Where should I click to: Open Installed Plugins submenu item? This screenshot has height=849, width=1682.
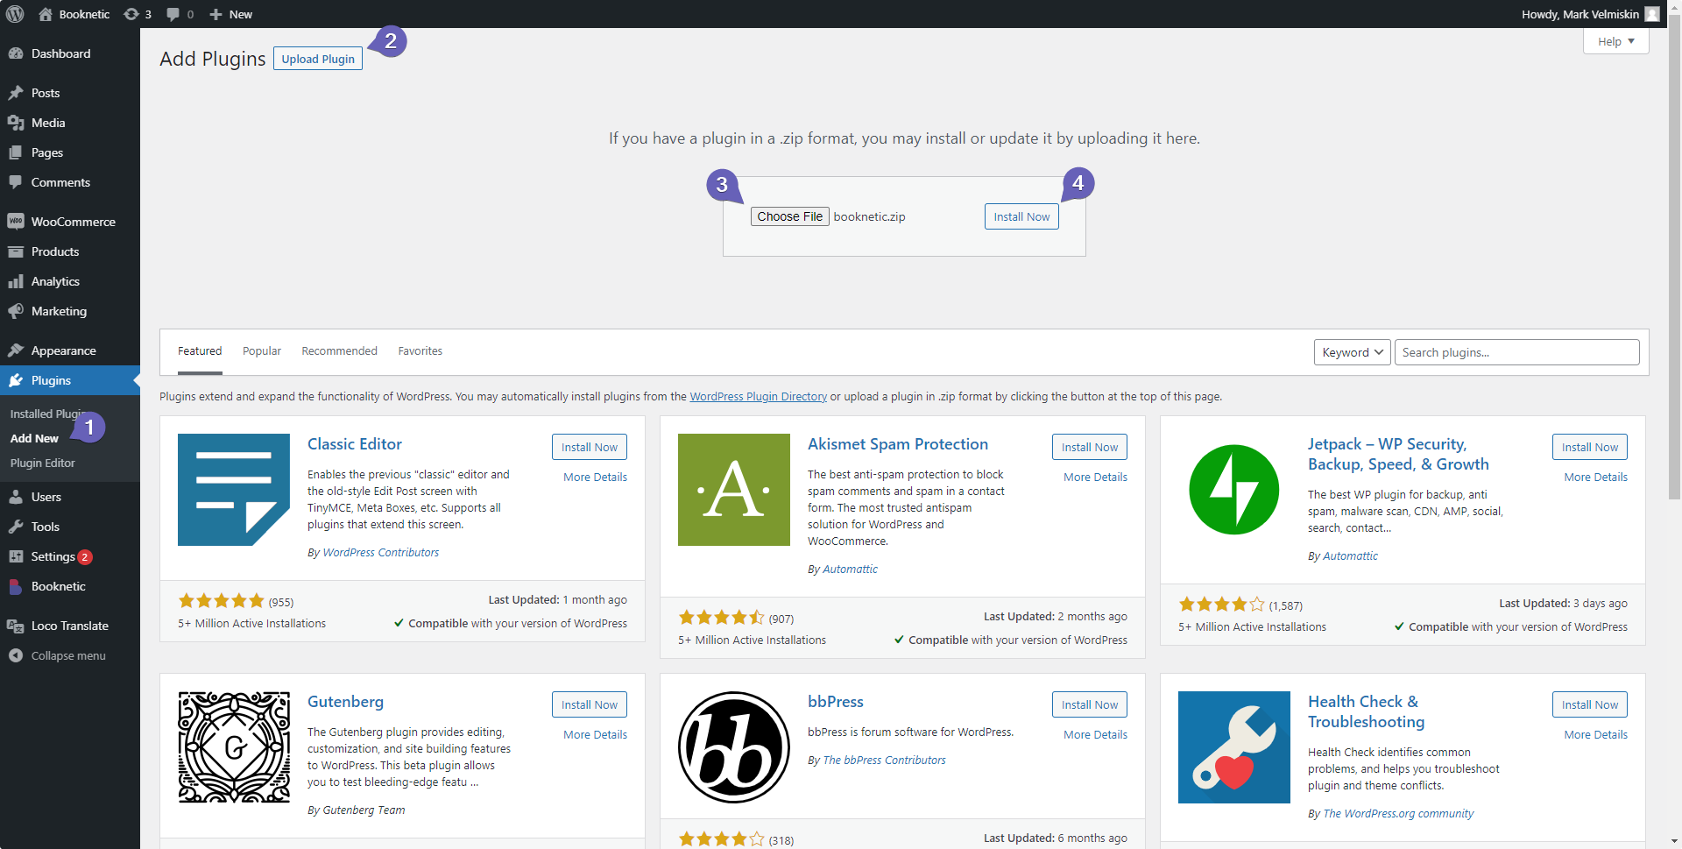pyautogui.click(x=48, y=414)
